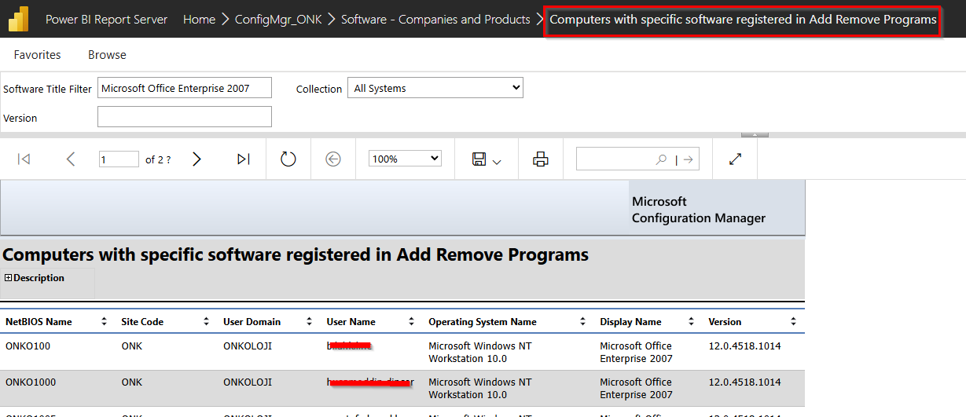The image size is (966, 417).
Task: Click Microsoft Office Enterprise 2007 in ONKO100 row
Action: (x=637, y=352)
